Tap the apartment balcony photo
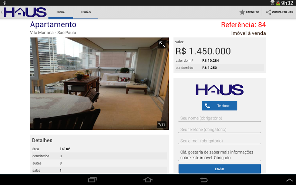 99,84
